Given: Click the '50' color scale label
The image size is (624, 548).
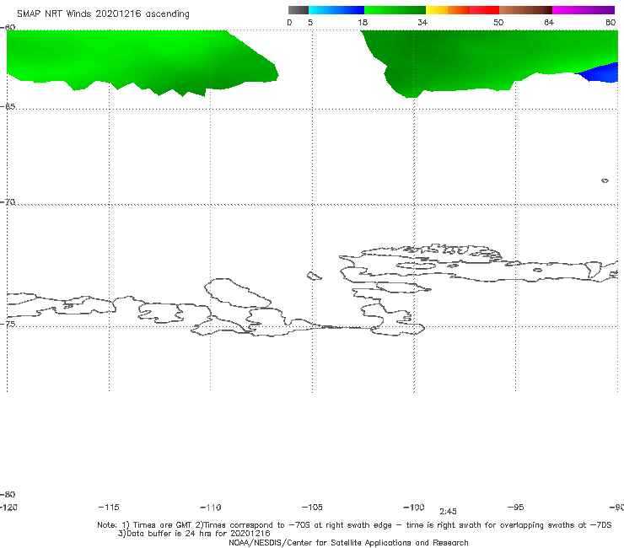Looking at the screenshot, I should point(498,22).
